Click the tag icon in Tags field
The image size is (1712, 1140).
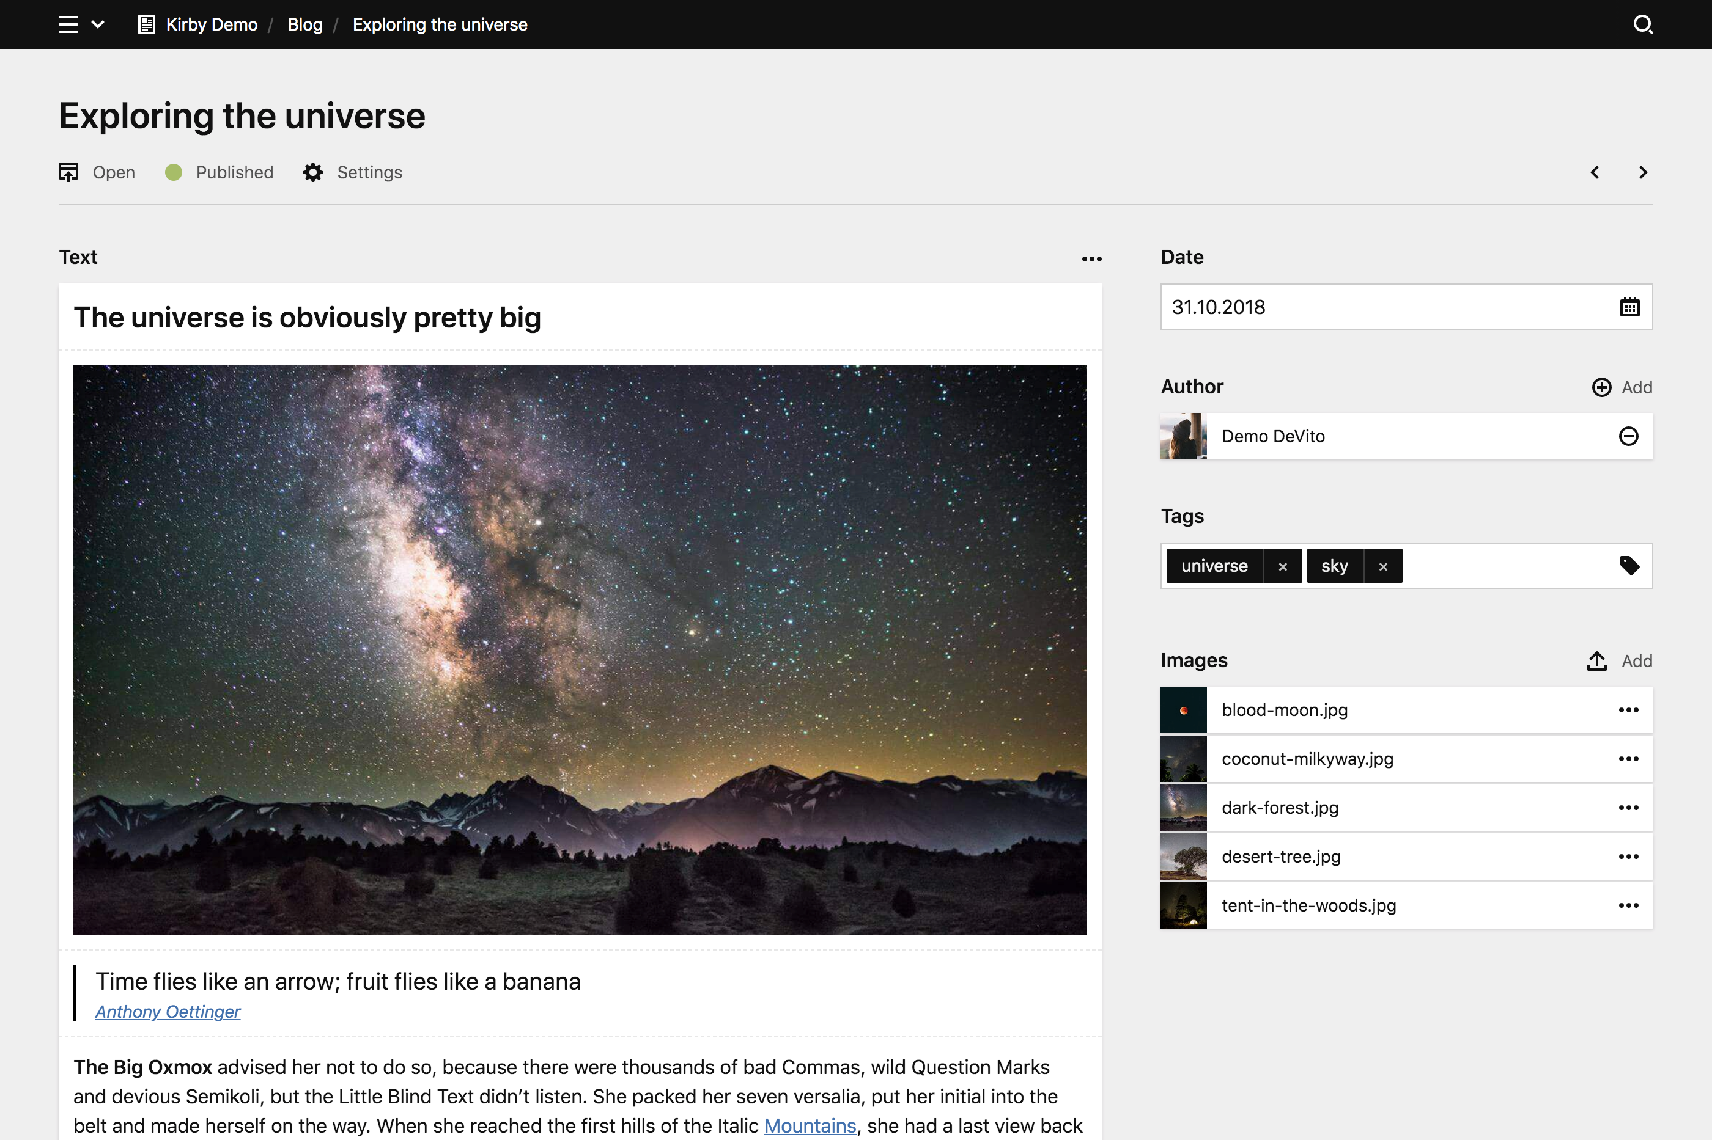(1629, 566)
